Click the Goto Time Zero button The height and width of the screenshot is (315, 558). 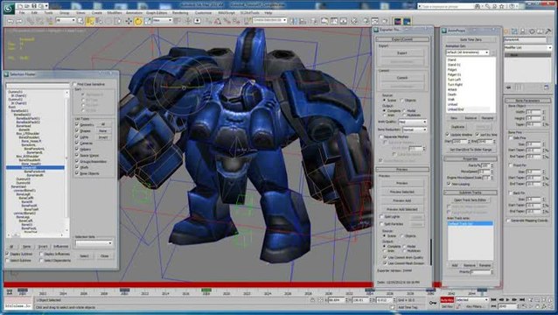click(x=471, y=39)
